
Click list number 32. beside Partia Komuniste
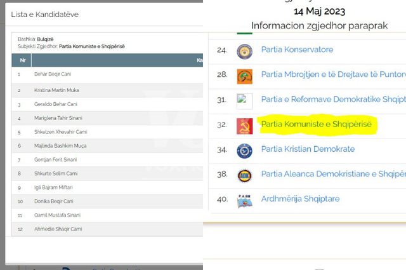tap(222, 125)
